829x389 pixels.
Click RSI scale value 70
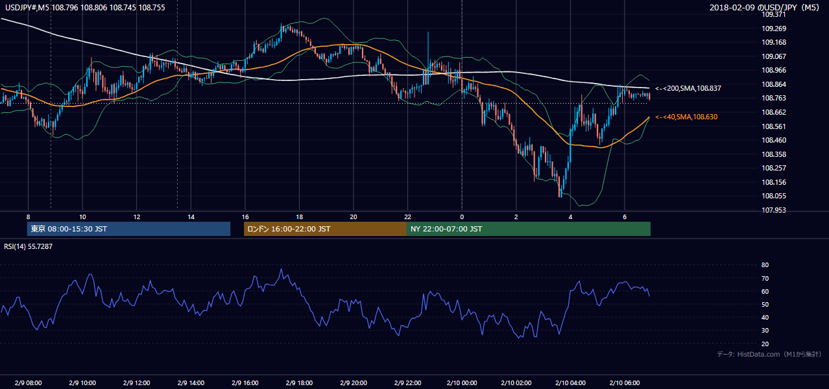pos(765,278)
